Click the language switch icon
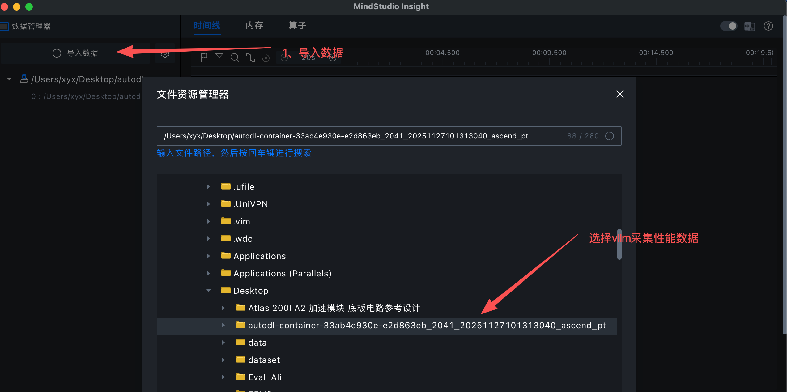Image resolution: width=787 pixels, height=392 pixels. pyautogui.click(x=749, y=26)
